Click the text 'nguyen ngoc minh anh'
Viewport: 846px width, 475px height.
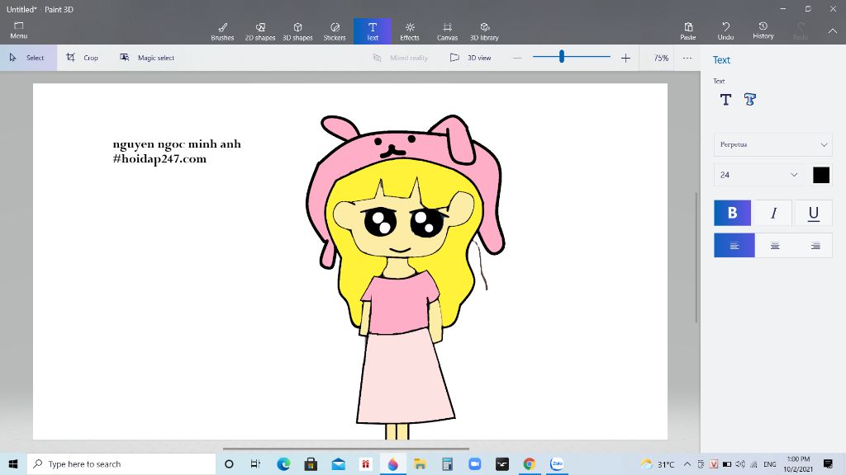click(177, 143)
